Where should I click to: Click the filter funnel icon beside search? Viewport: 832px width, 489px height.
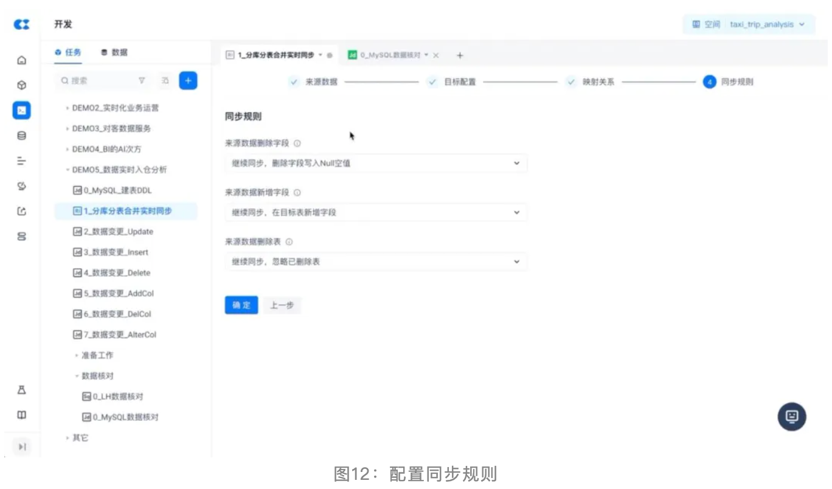(x=142, y=80)
